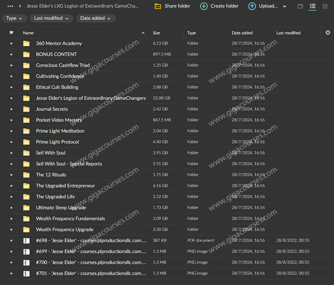
Task: Expand the chevron next to Upload
Action: click(284, 6)
